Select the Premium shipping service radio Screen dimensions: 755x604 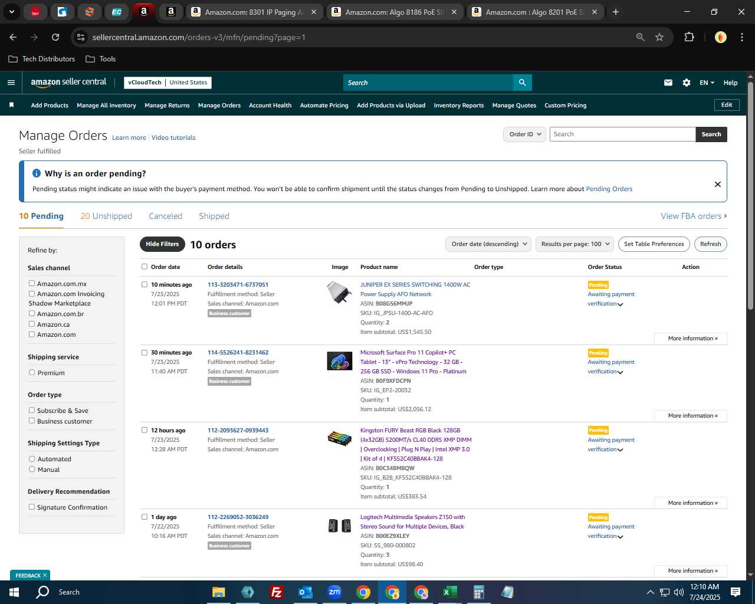click(32, 373)
